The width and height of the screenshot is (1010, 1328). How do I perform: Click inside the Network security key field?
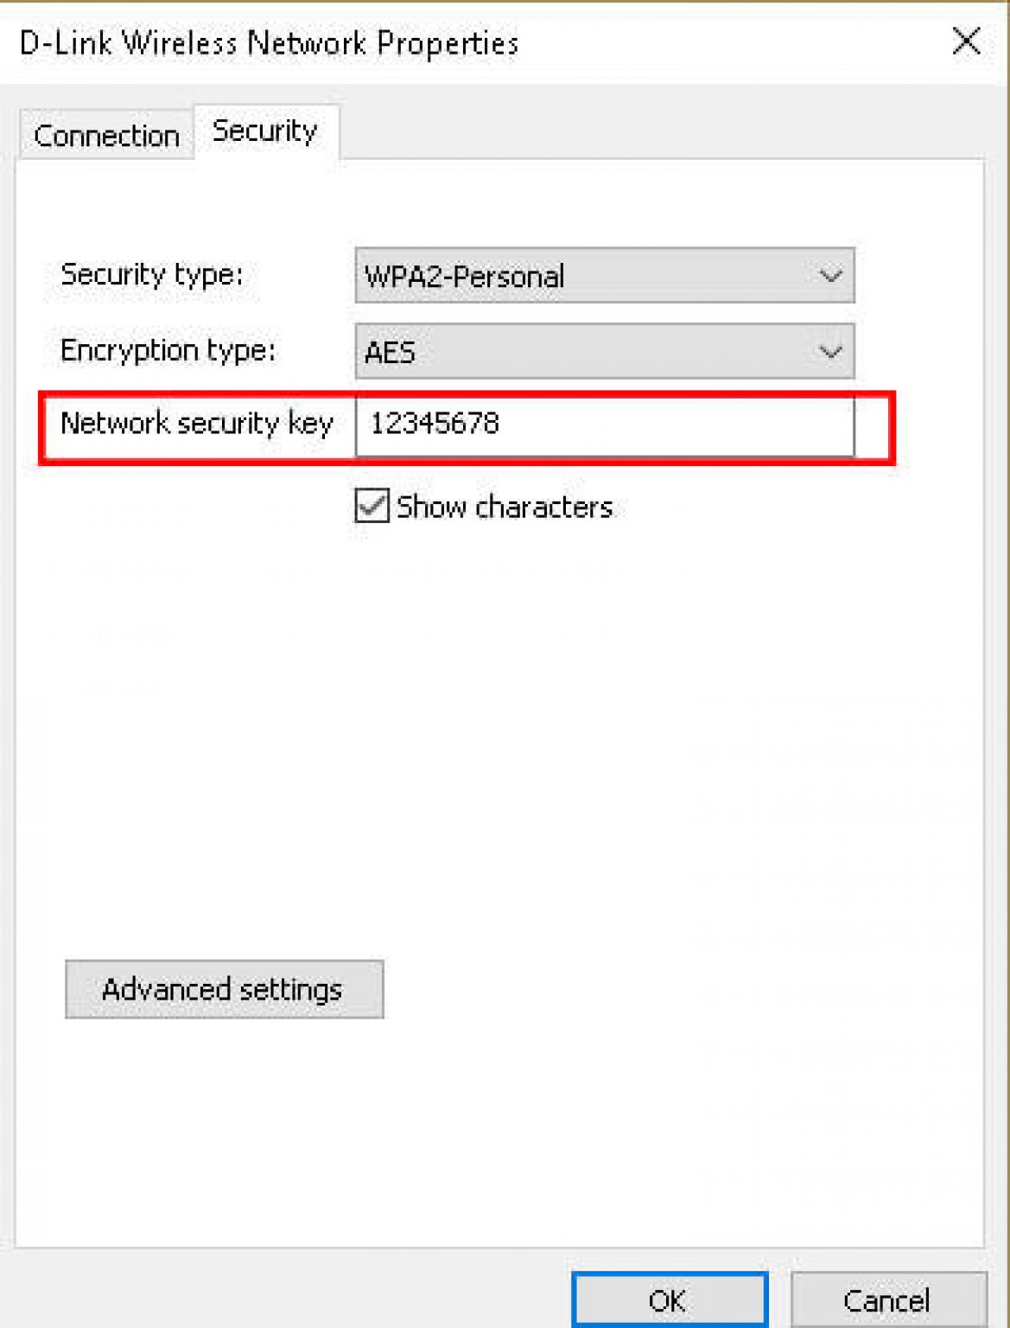[605, 425]
